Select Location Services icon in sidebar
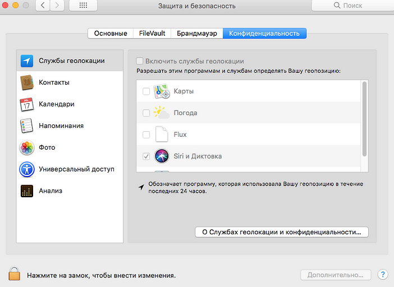 [x=27, y=61]
